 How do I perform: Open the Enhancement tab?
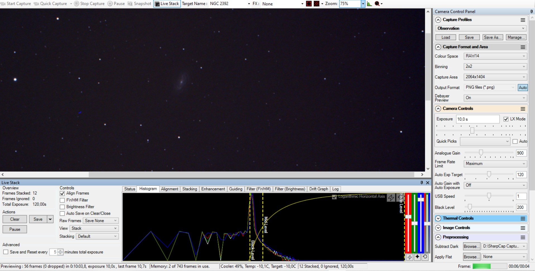[213, 189]
